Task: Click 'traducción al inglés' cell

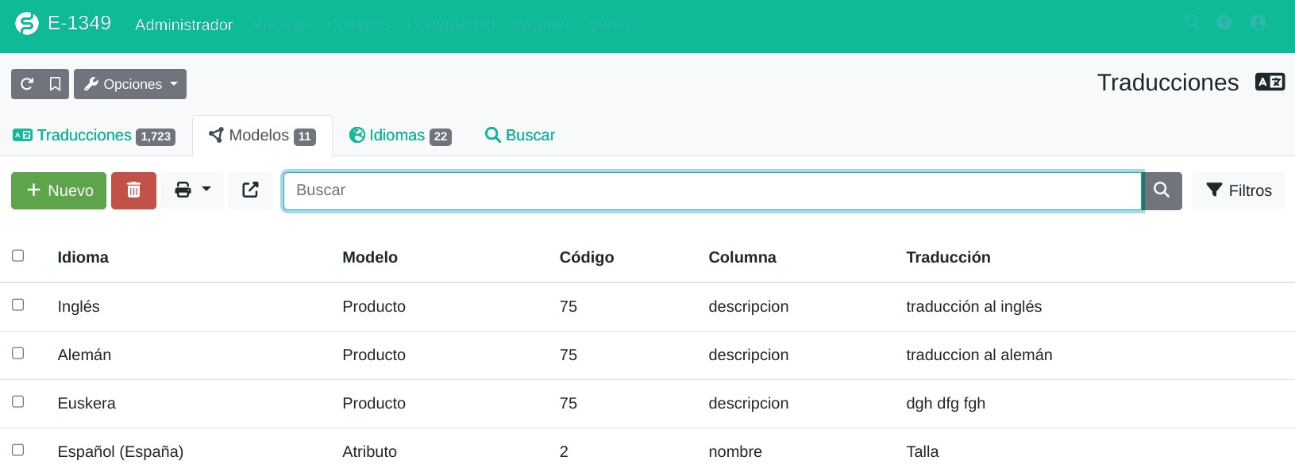Action: coord(973,307)
